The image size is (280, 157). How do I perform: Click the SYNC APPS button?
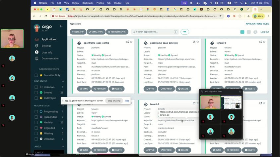pyautogui.click(x=96, y=32)
